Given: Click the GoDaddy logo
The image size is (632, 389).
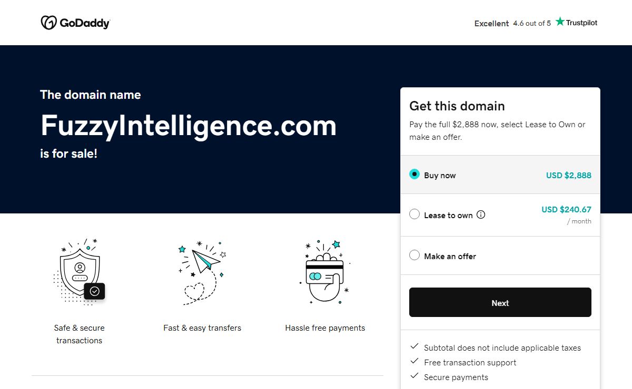Looking at the screenshot, I should coord(75,23).
